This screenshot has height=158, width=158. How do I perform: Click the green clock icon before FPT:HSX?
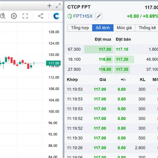click(70, 16)
